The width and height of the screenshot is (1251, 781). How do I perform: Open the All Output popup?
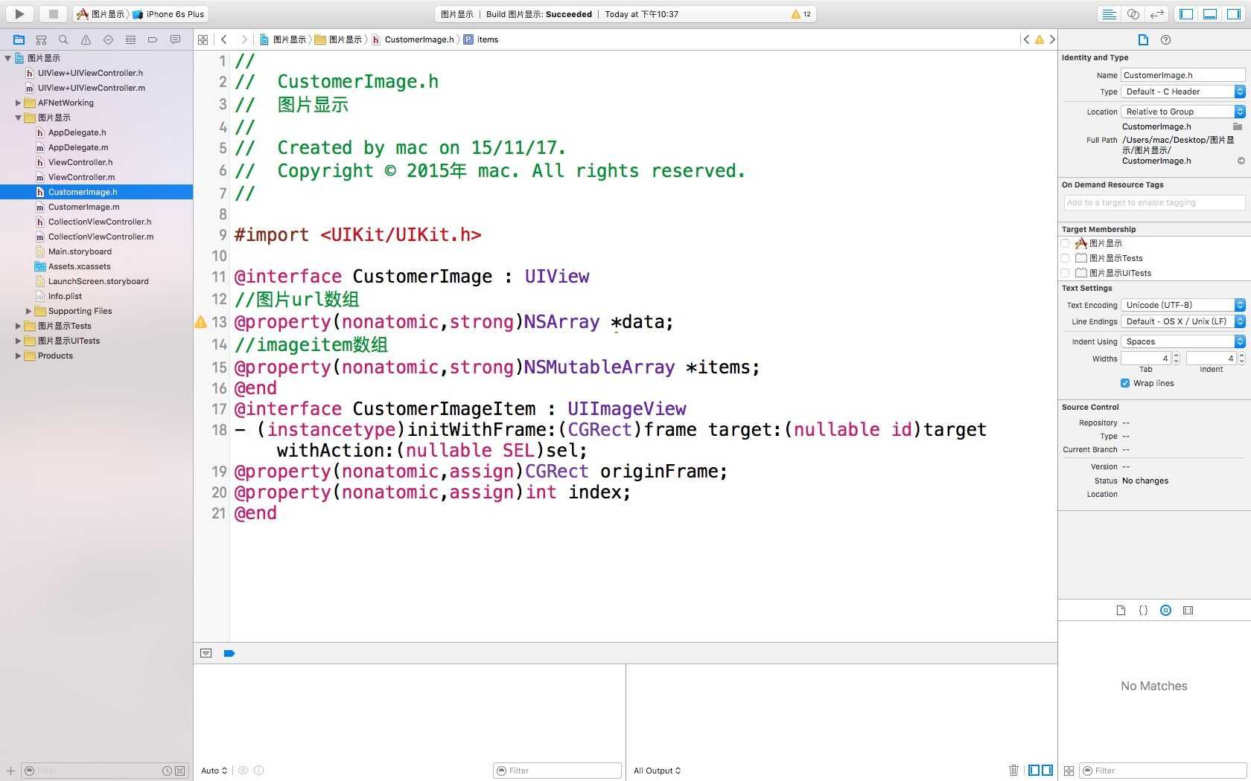tap(657, 771)
